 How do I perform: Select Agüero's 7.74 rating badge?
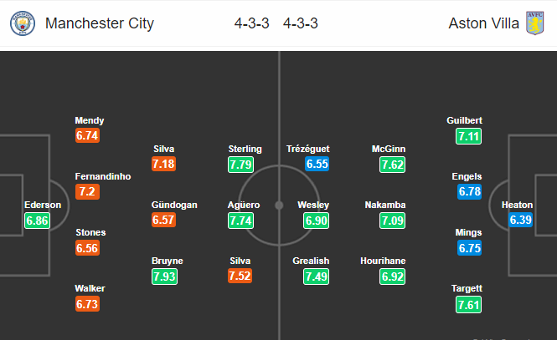pos(241,221)
